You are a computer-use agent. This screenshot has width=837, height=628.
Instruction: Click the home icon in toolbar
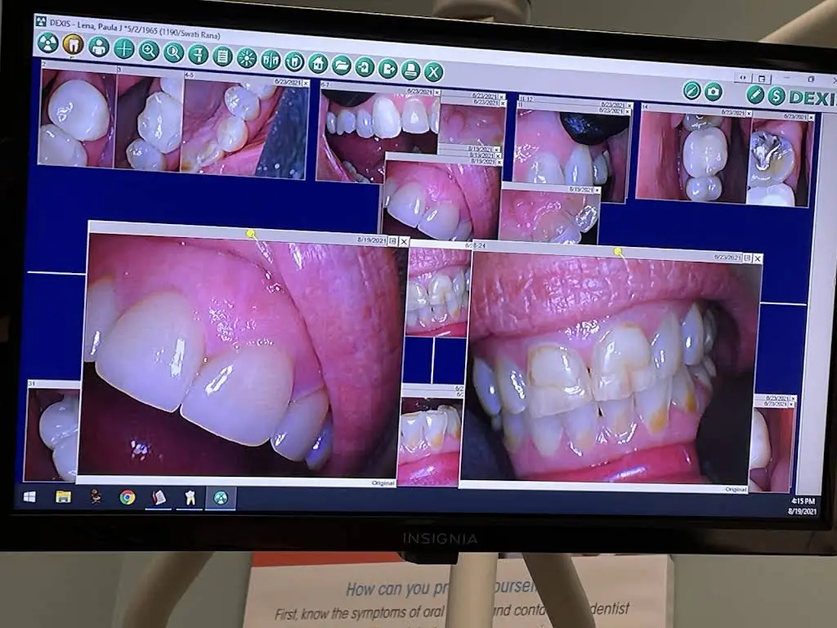[318, 64]
